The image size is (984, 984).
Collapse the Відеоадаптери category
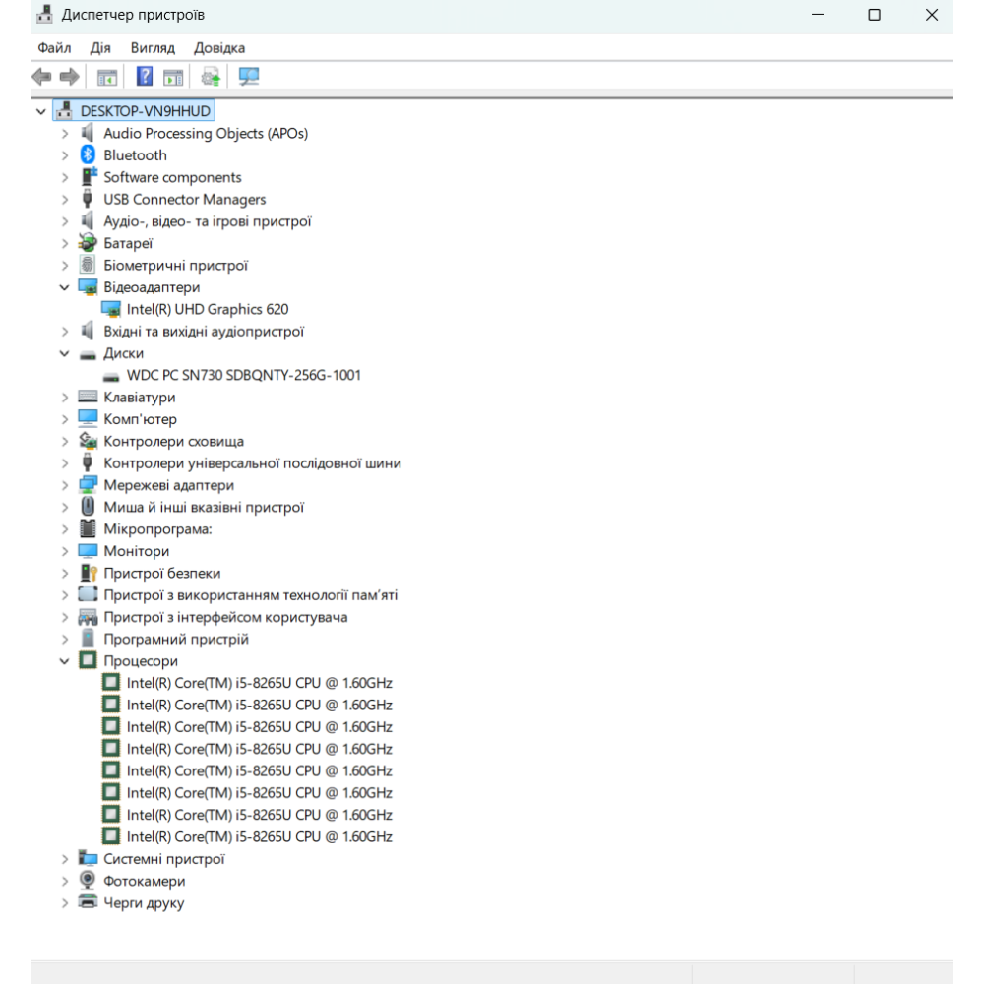pos(65,287)
